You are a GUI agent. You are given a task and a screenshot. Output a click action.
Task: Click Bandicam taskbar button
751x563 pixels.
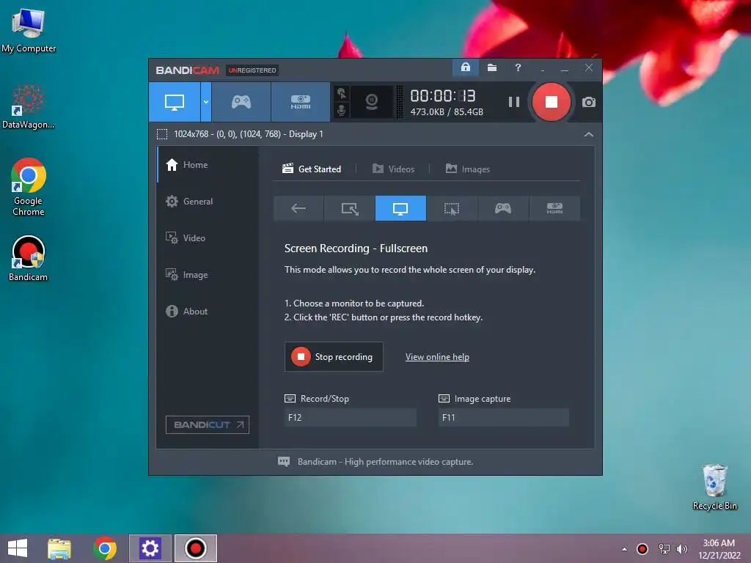tap(195, 548)
